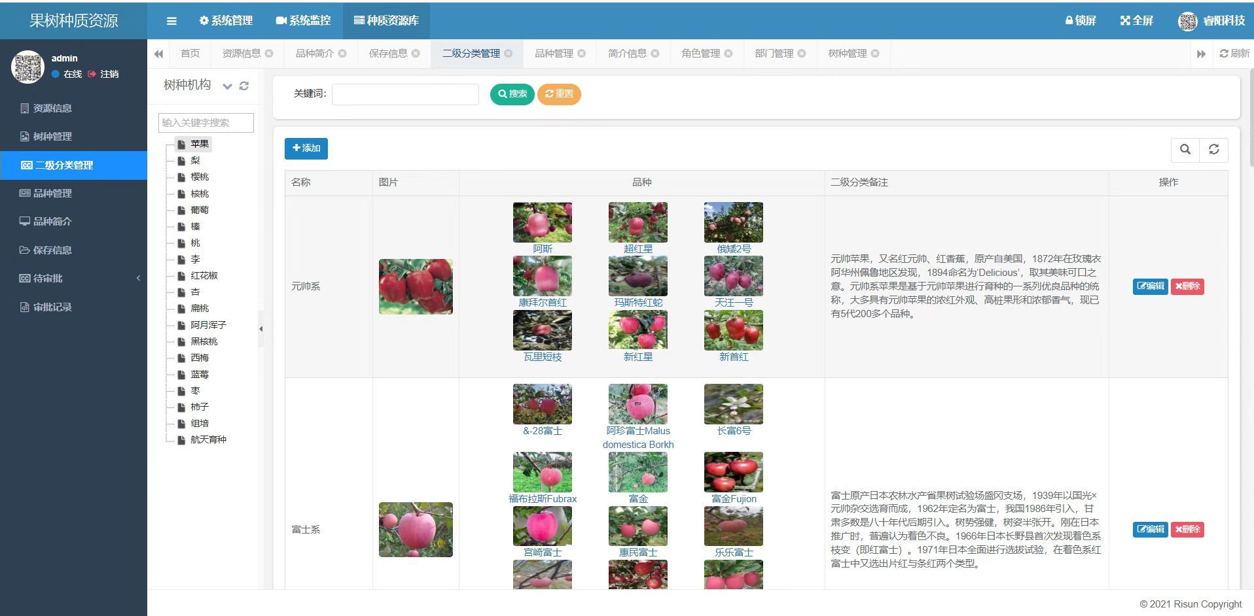
Task: Open the 系统管理 top menu
Action: tap(226, 21)
